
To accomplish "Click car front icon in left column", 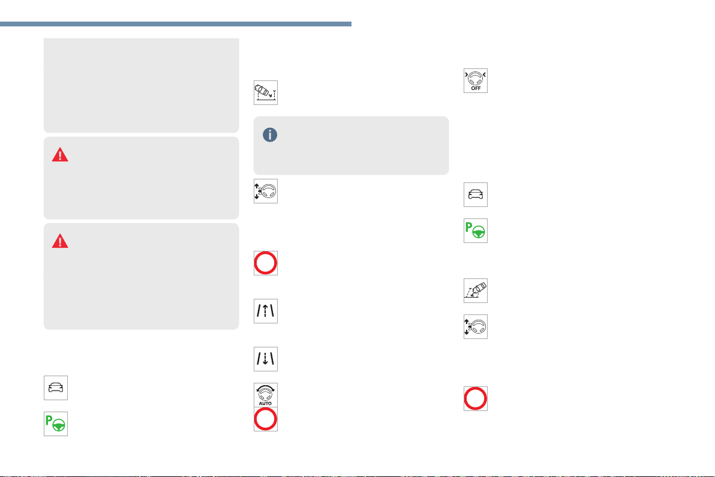I will coord(56,388).
